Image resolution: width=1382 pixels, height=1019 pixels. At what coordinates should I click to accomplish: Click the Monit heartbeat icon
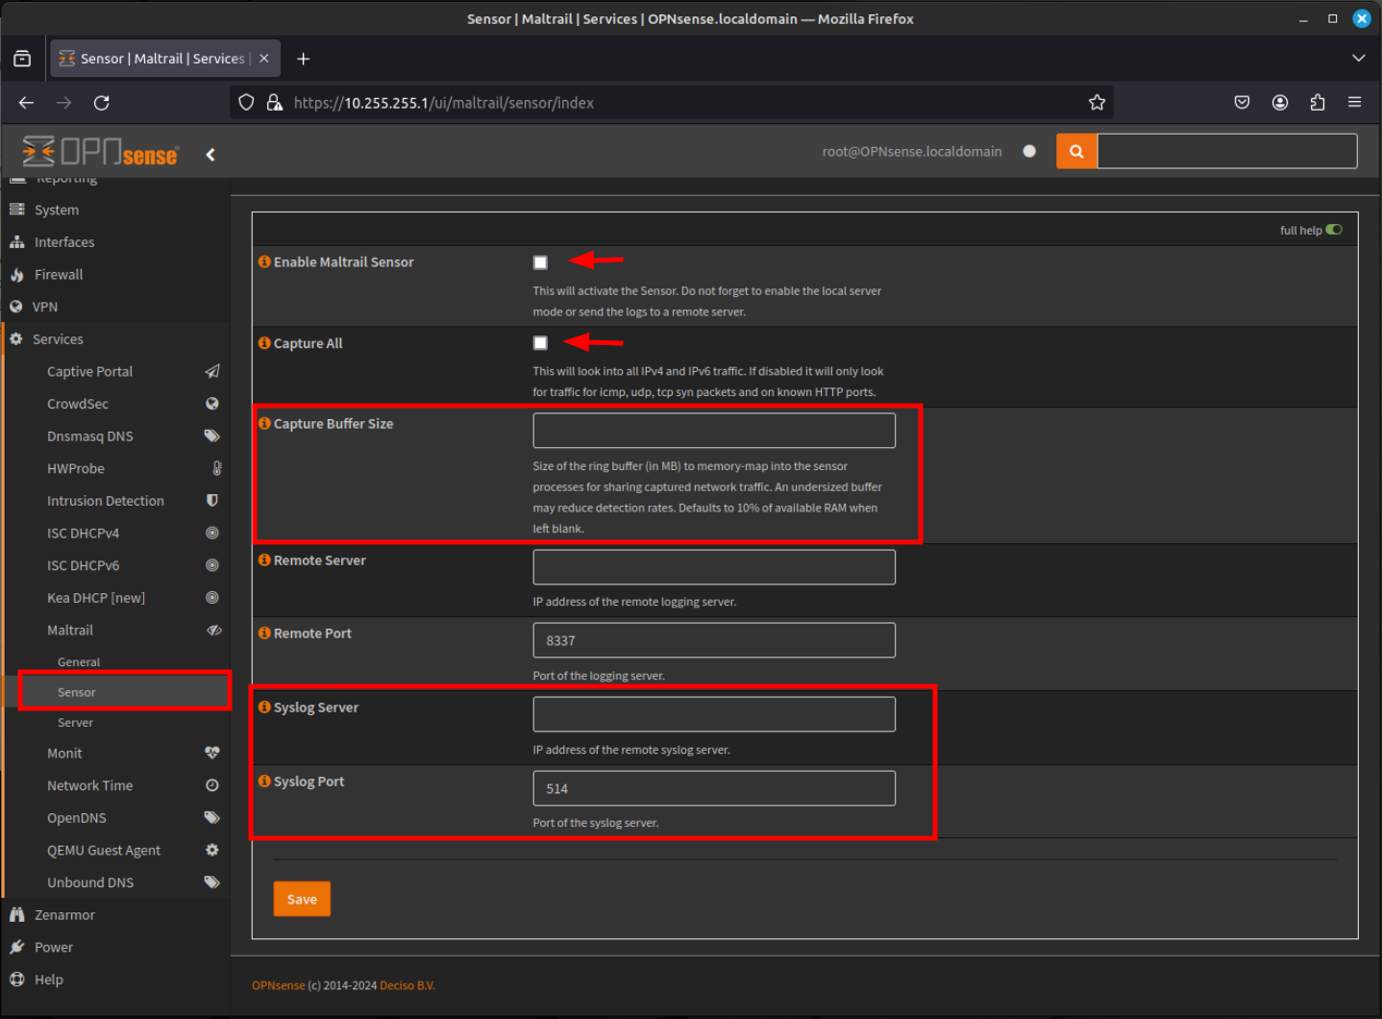212,753
